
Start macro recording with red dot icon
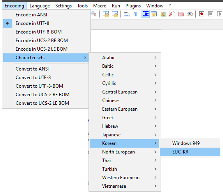(x=202, y=14)
